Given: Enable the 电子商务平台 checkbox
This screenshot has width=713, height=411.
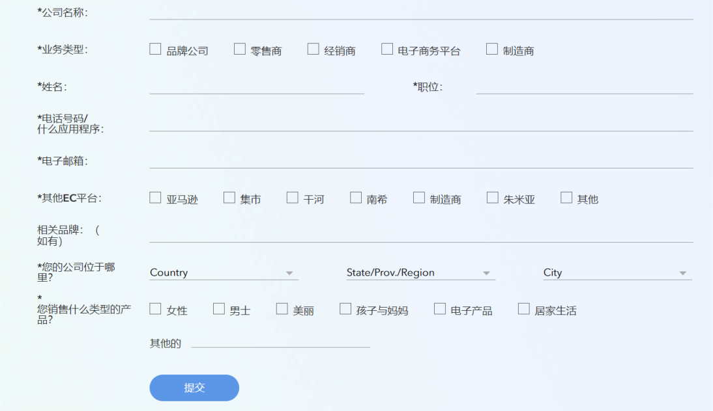Looking at the screenshot, I should (387, 49).
